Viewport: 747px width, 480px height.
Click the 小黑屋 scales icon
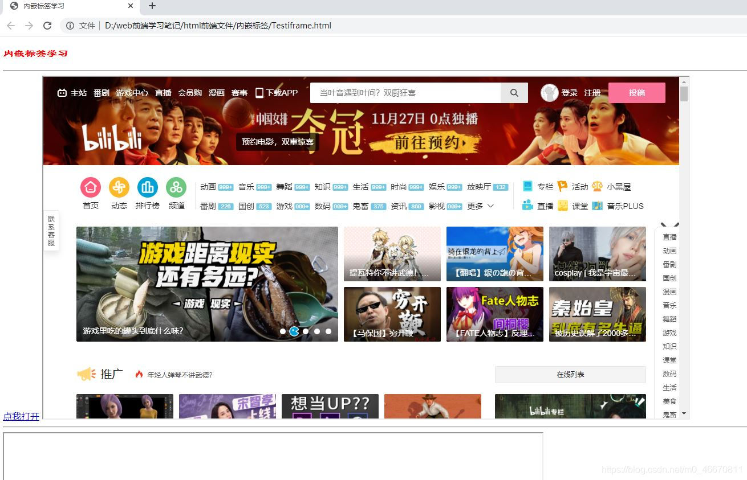click(597, 186)
